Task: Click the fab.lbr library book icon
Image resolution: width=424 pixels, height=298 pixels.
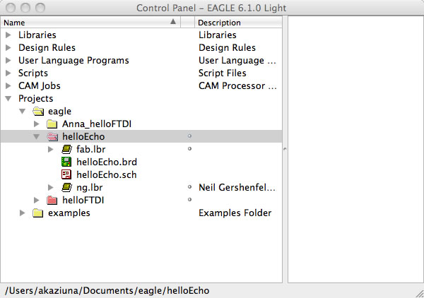Action: point(66,149)
